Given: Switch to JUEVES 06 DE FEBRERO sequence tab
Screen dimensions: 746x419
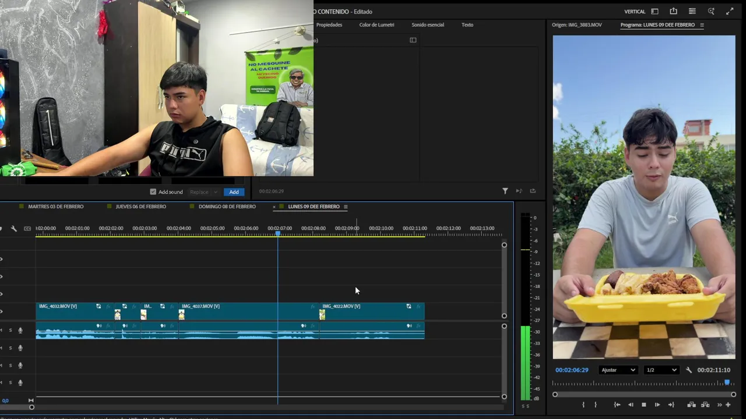Looking at the screenshot, I should [141, 207].
